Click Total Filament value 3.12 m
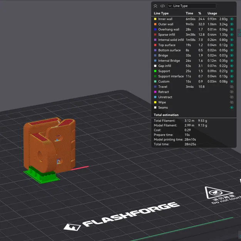The height and width of the screenshot is (241, 241). click(x=189, y=121)
